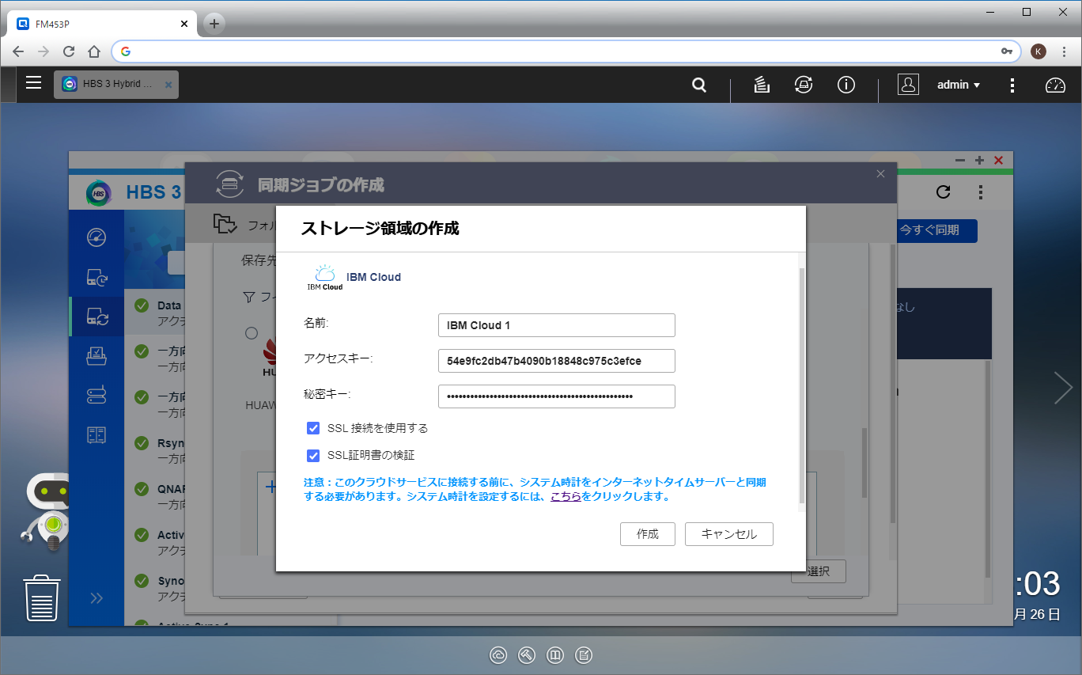The width and height of the screenshot is (1082, 675).
Task: Open the admin user dropdown
Action: tap(958, 85)
